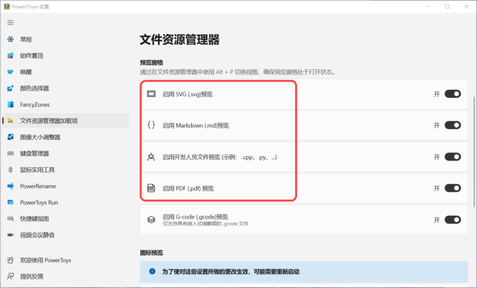Viewport: 477px width, 288px height.
Task: Click the General (常规) gear icon
Action: coord(10,39)
